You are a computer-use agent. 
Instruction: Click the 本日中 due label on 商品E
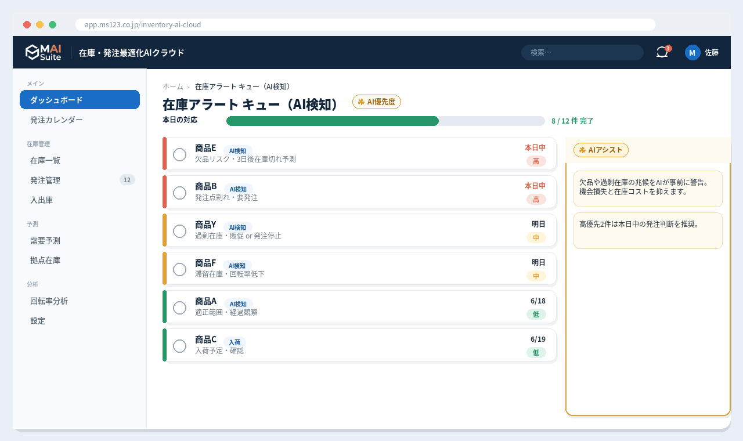click(x=535, y=147)
